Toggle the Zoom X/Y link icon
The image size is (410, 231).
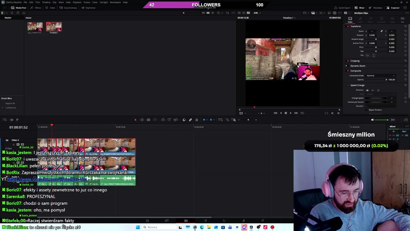(381, 31)
